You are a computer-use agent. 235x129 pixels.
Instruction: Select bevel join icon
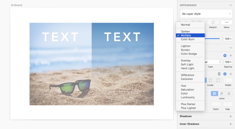pyautogui.click(x=229, y=94)
